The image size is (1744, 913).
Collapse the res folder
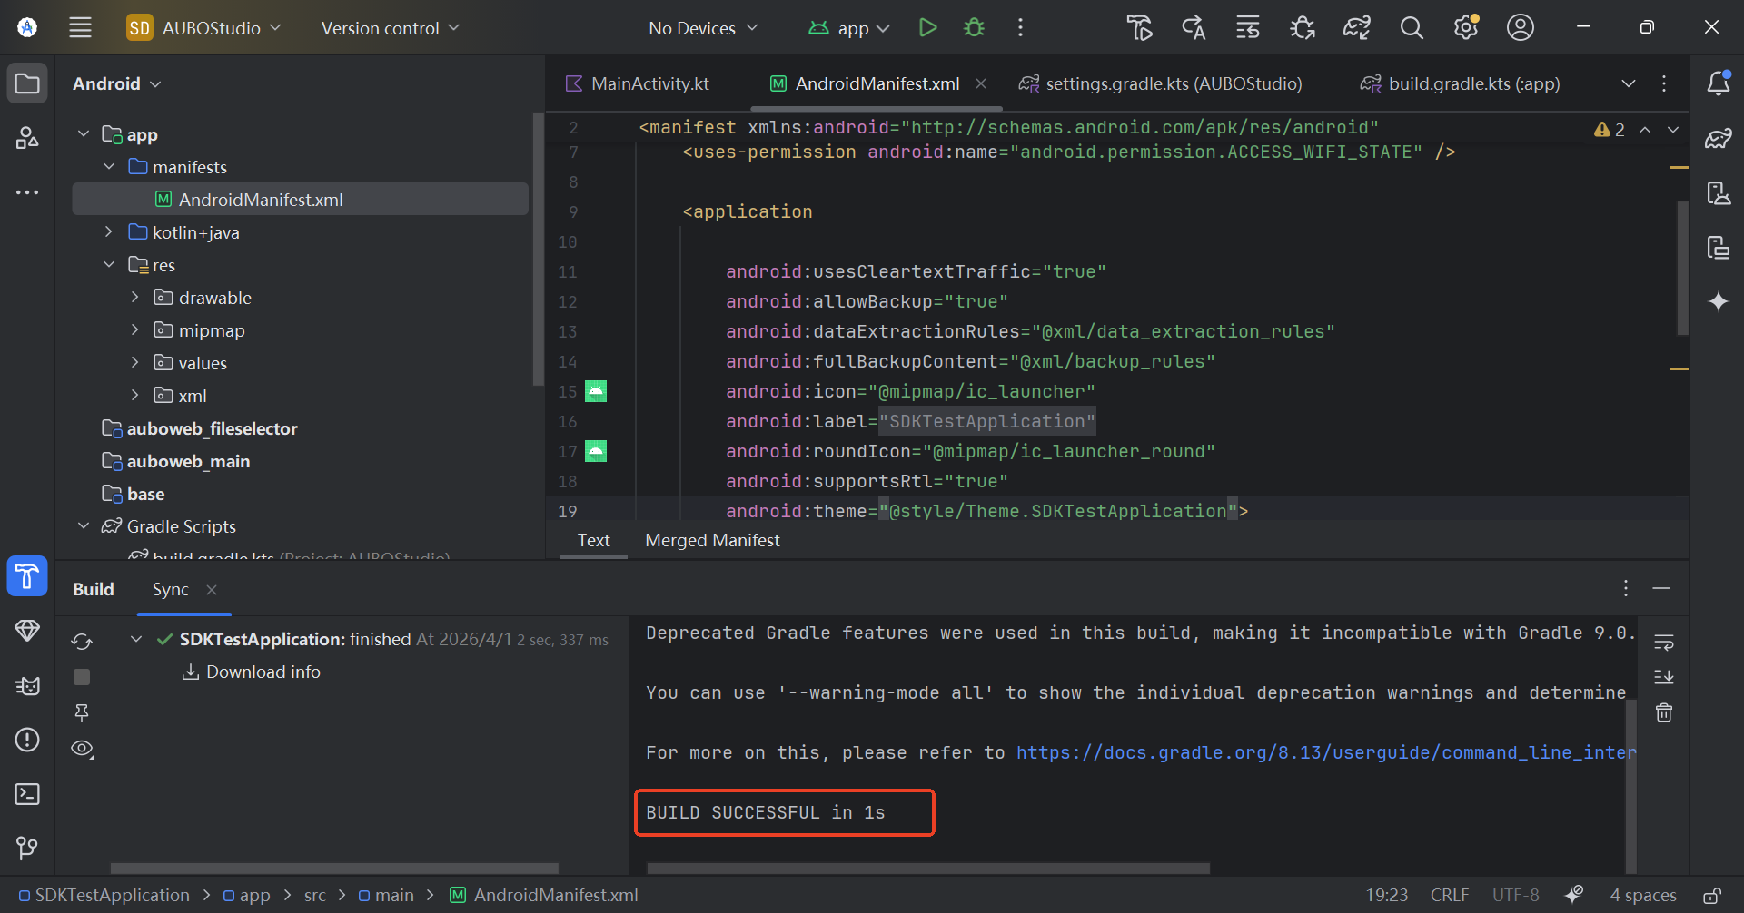click(109, 264)
